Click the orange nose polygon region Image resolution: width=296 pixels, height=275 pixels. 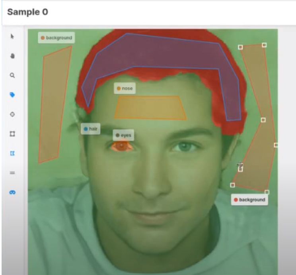[150, 108]
